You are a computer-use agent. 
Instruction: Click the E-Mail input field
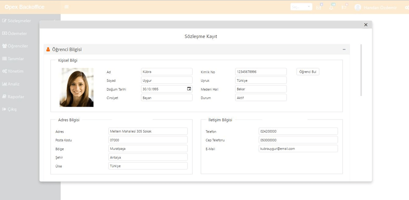[298, 149]
